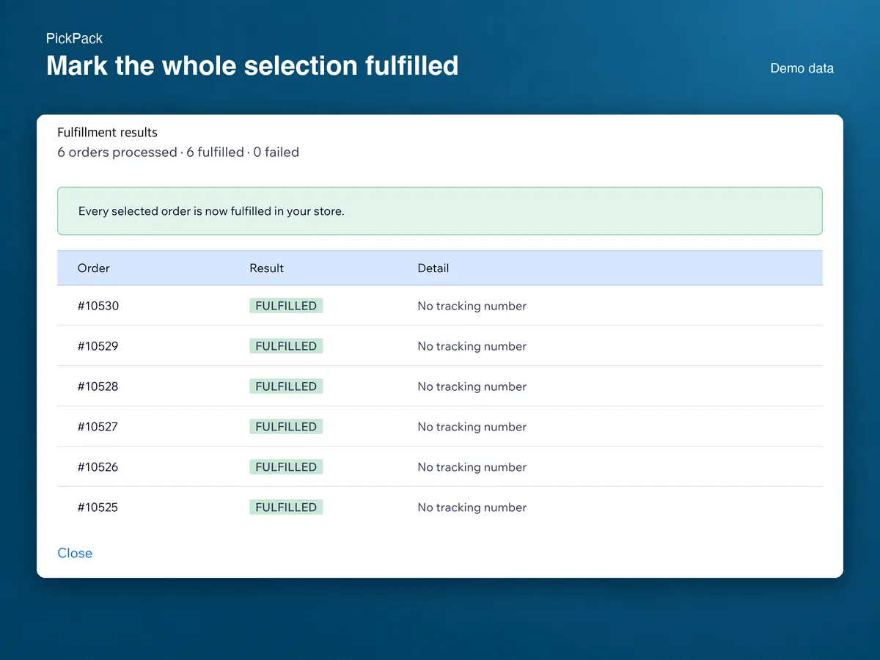Image resolution: width=880 pixels, height=660 pixels.
Task: Click "No tracking number" for order #10530
Action: tap(472, 306)
